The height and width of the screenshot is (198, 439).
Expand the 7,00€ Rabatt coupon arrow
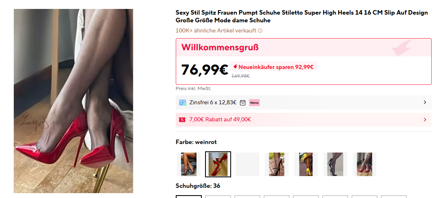[425, 120]
